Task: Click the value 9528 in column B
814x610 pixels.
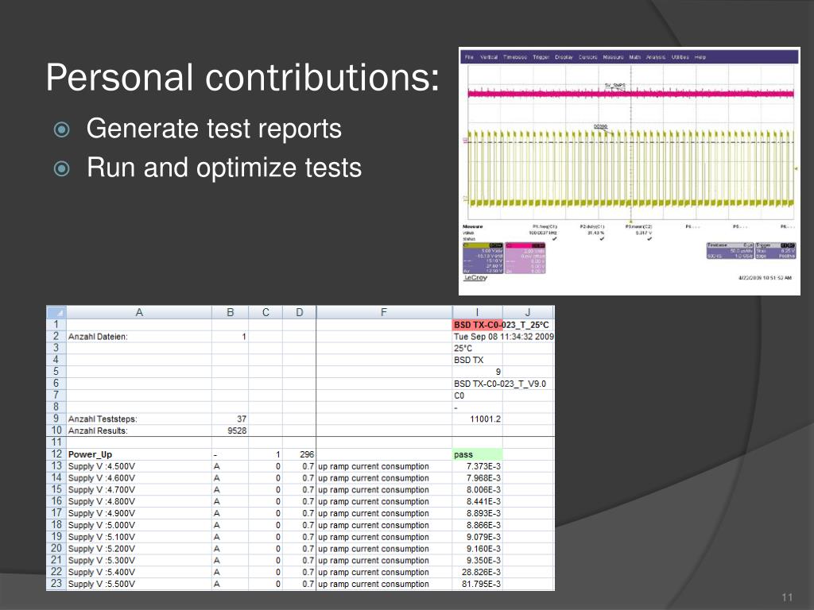Action: pyautogui.click(x=237, y=430)
